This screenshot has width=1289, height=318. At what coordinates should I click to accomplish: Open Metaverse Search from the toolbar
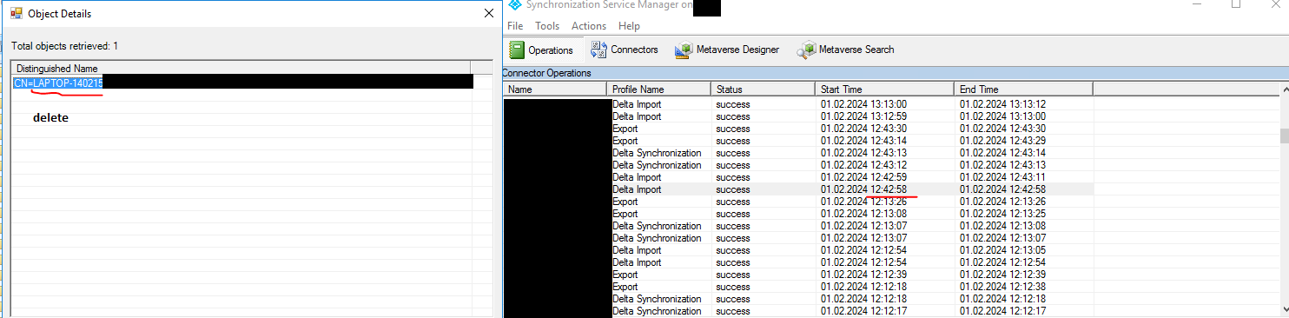coord(845,50)
